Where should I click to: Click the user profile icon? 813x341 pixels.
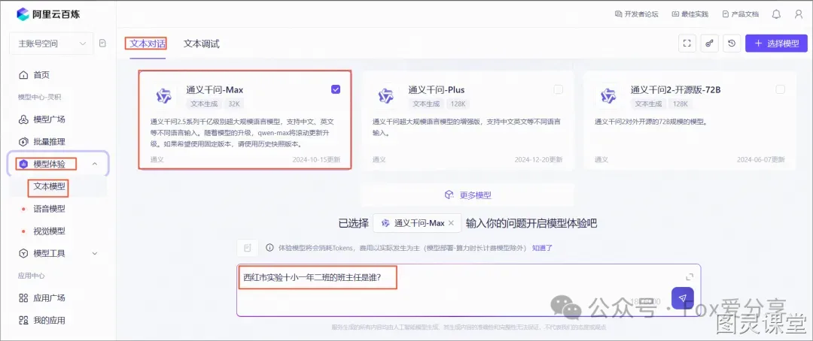(799, 14)
